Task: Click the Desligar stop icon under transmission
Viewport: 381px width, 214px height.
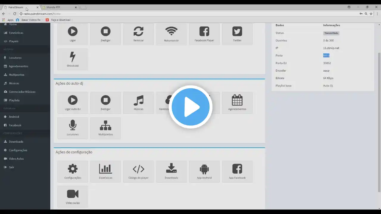Action: click(106, 31)
